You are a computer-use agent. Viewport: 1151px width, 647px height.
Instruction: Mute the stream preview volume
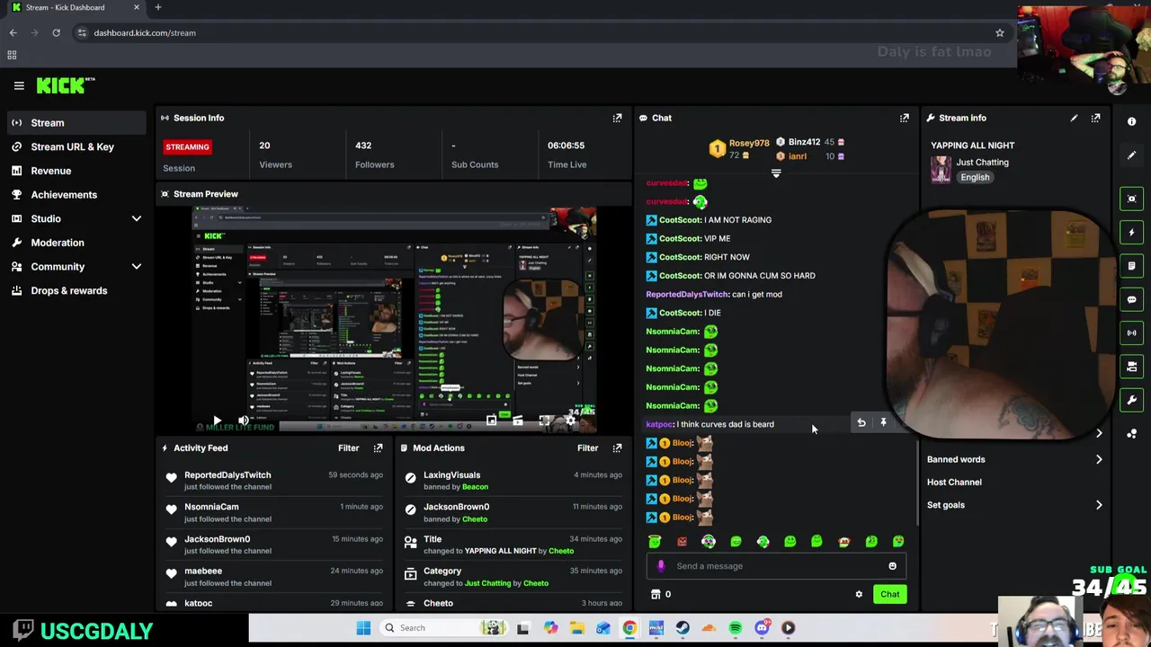[243, 421]
